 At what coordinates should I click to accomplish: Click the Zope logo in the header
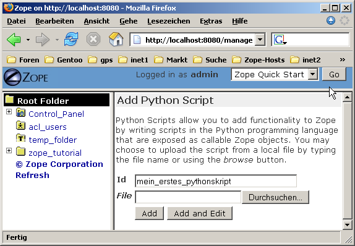point(26,77)
